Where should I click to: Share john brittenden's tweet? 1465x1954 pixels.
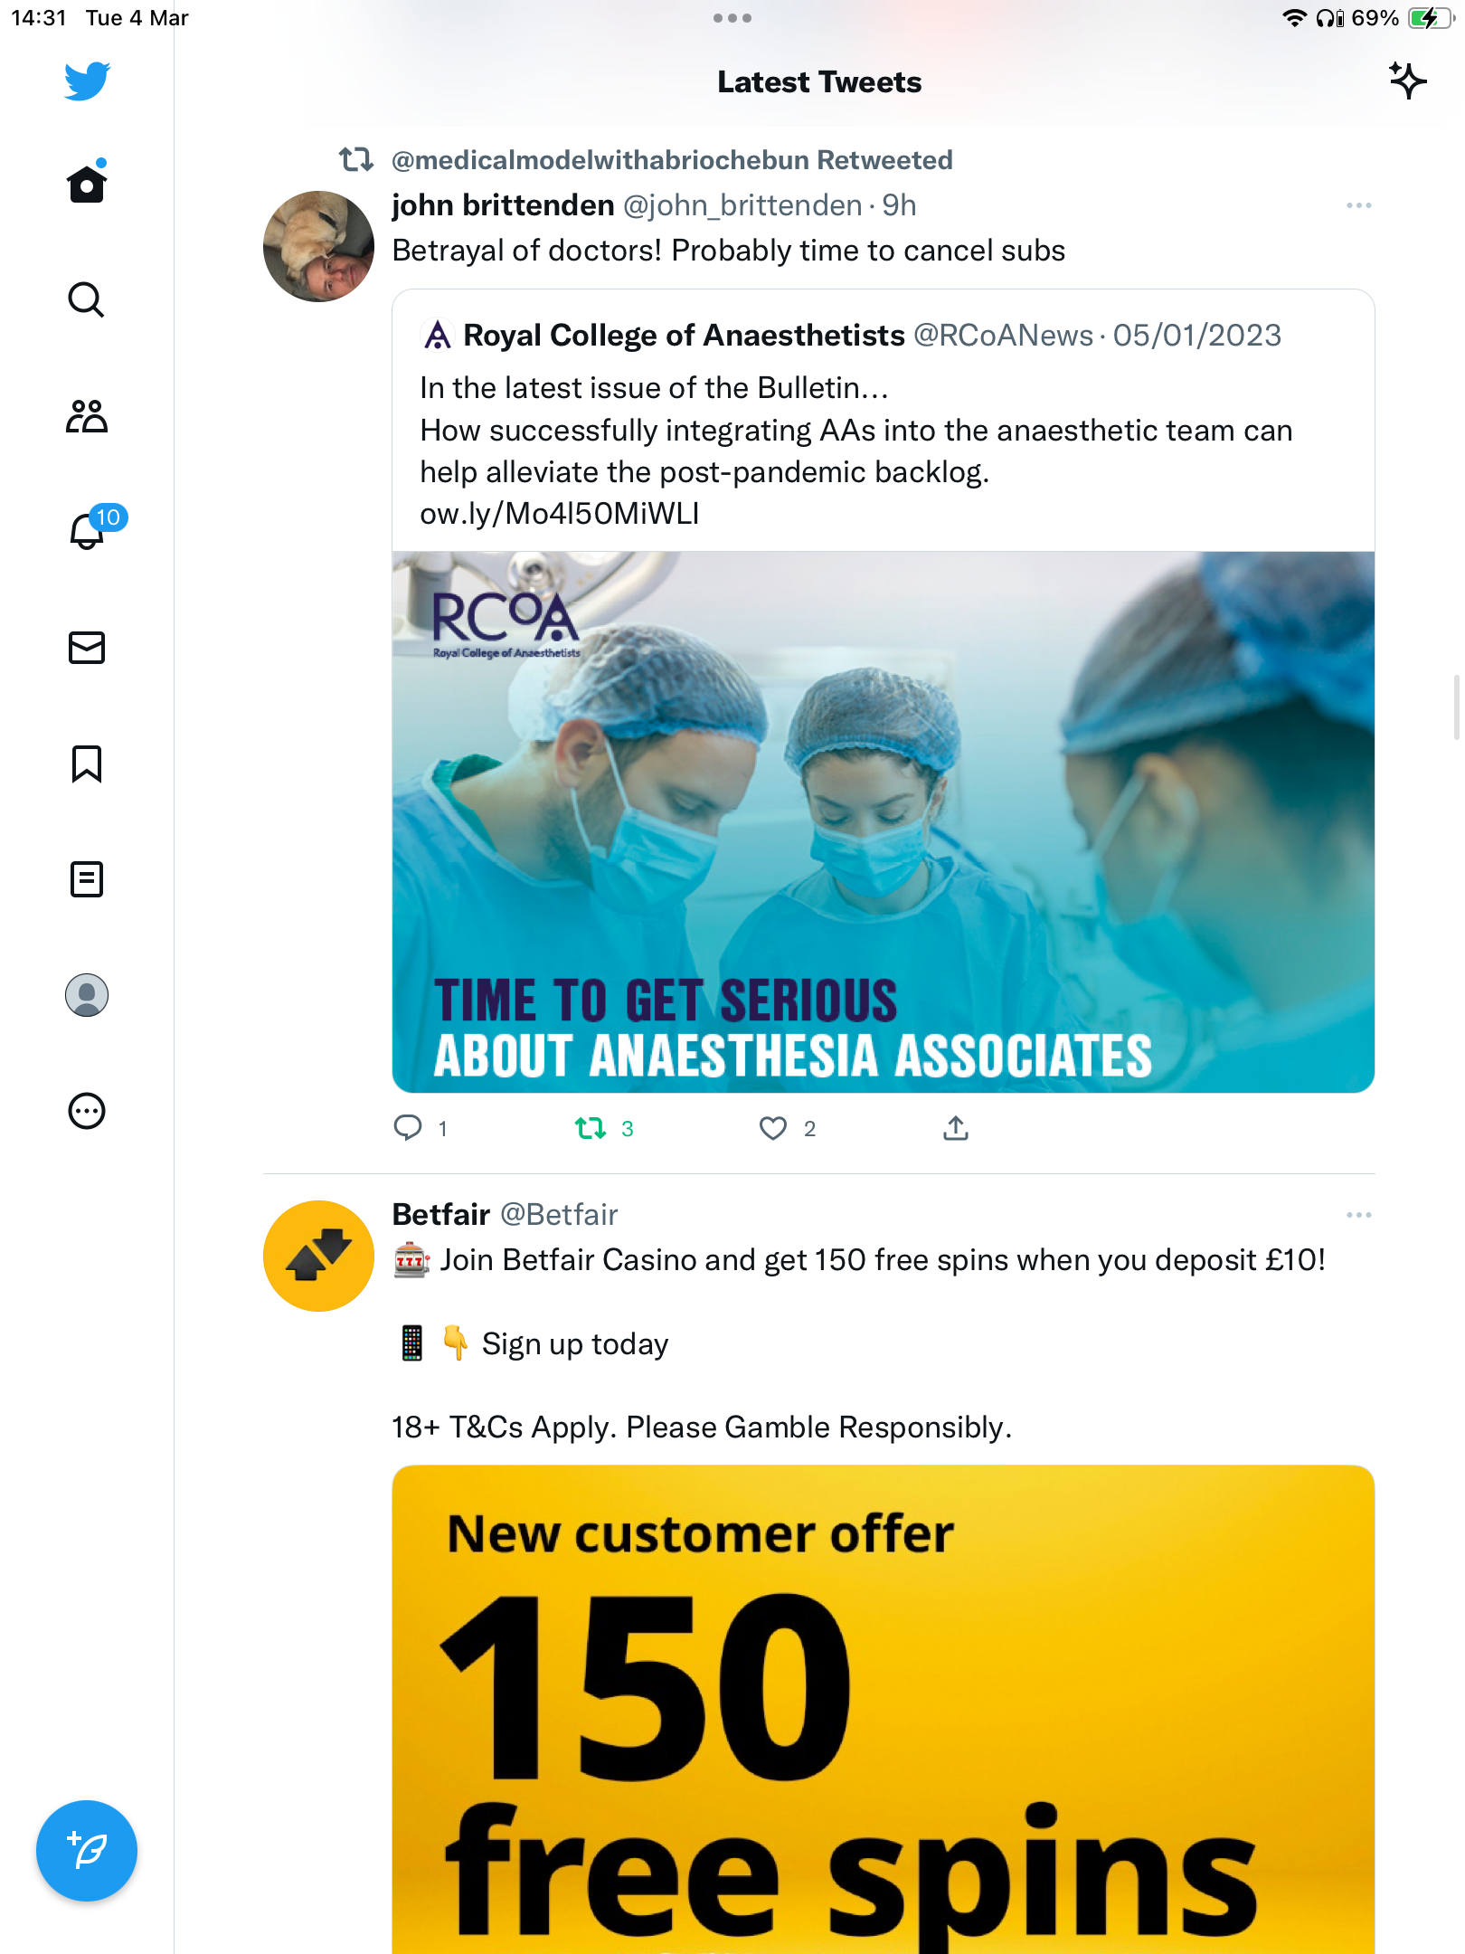(x=956, y=1128)
